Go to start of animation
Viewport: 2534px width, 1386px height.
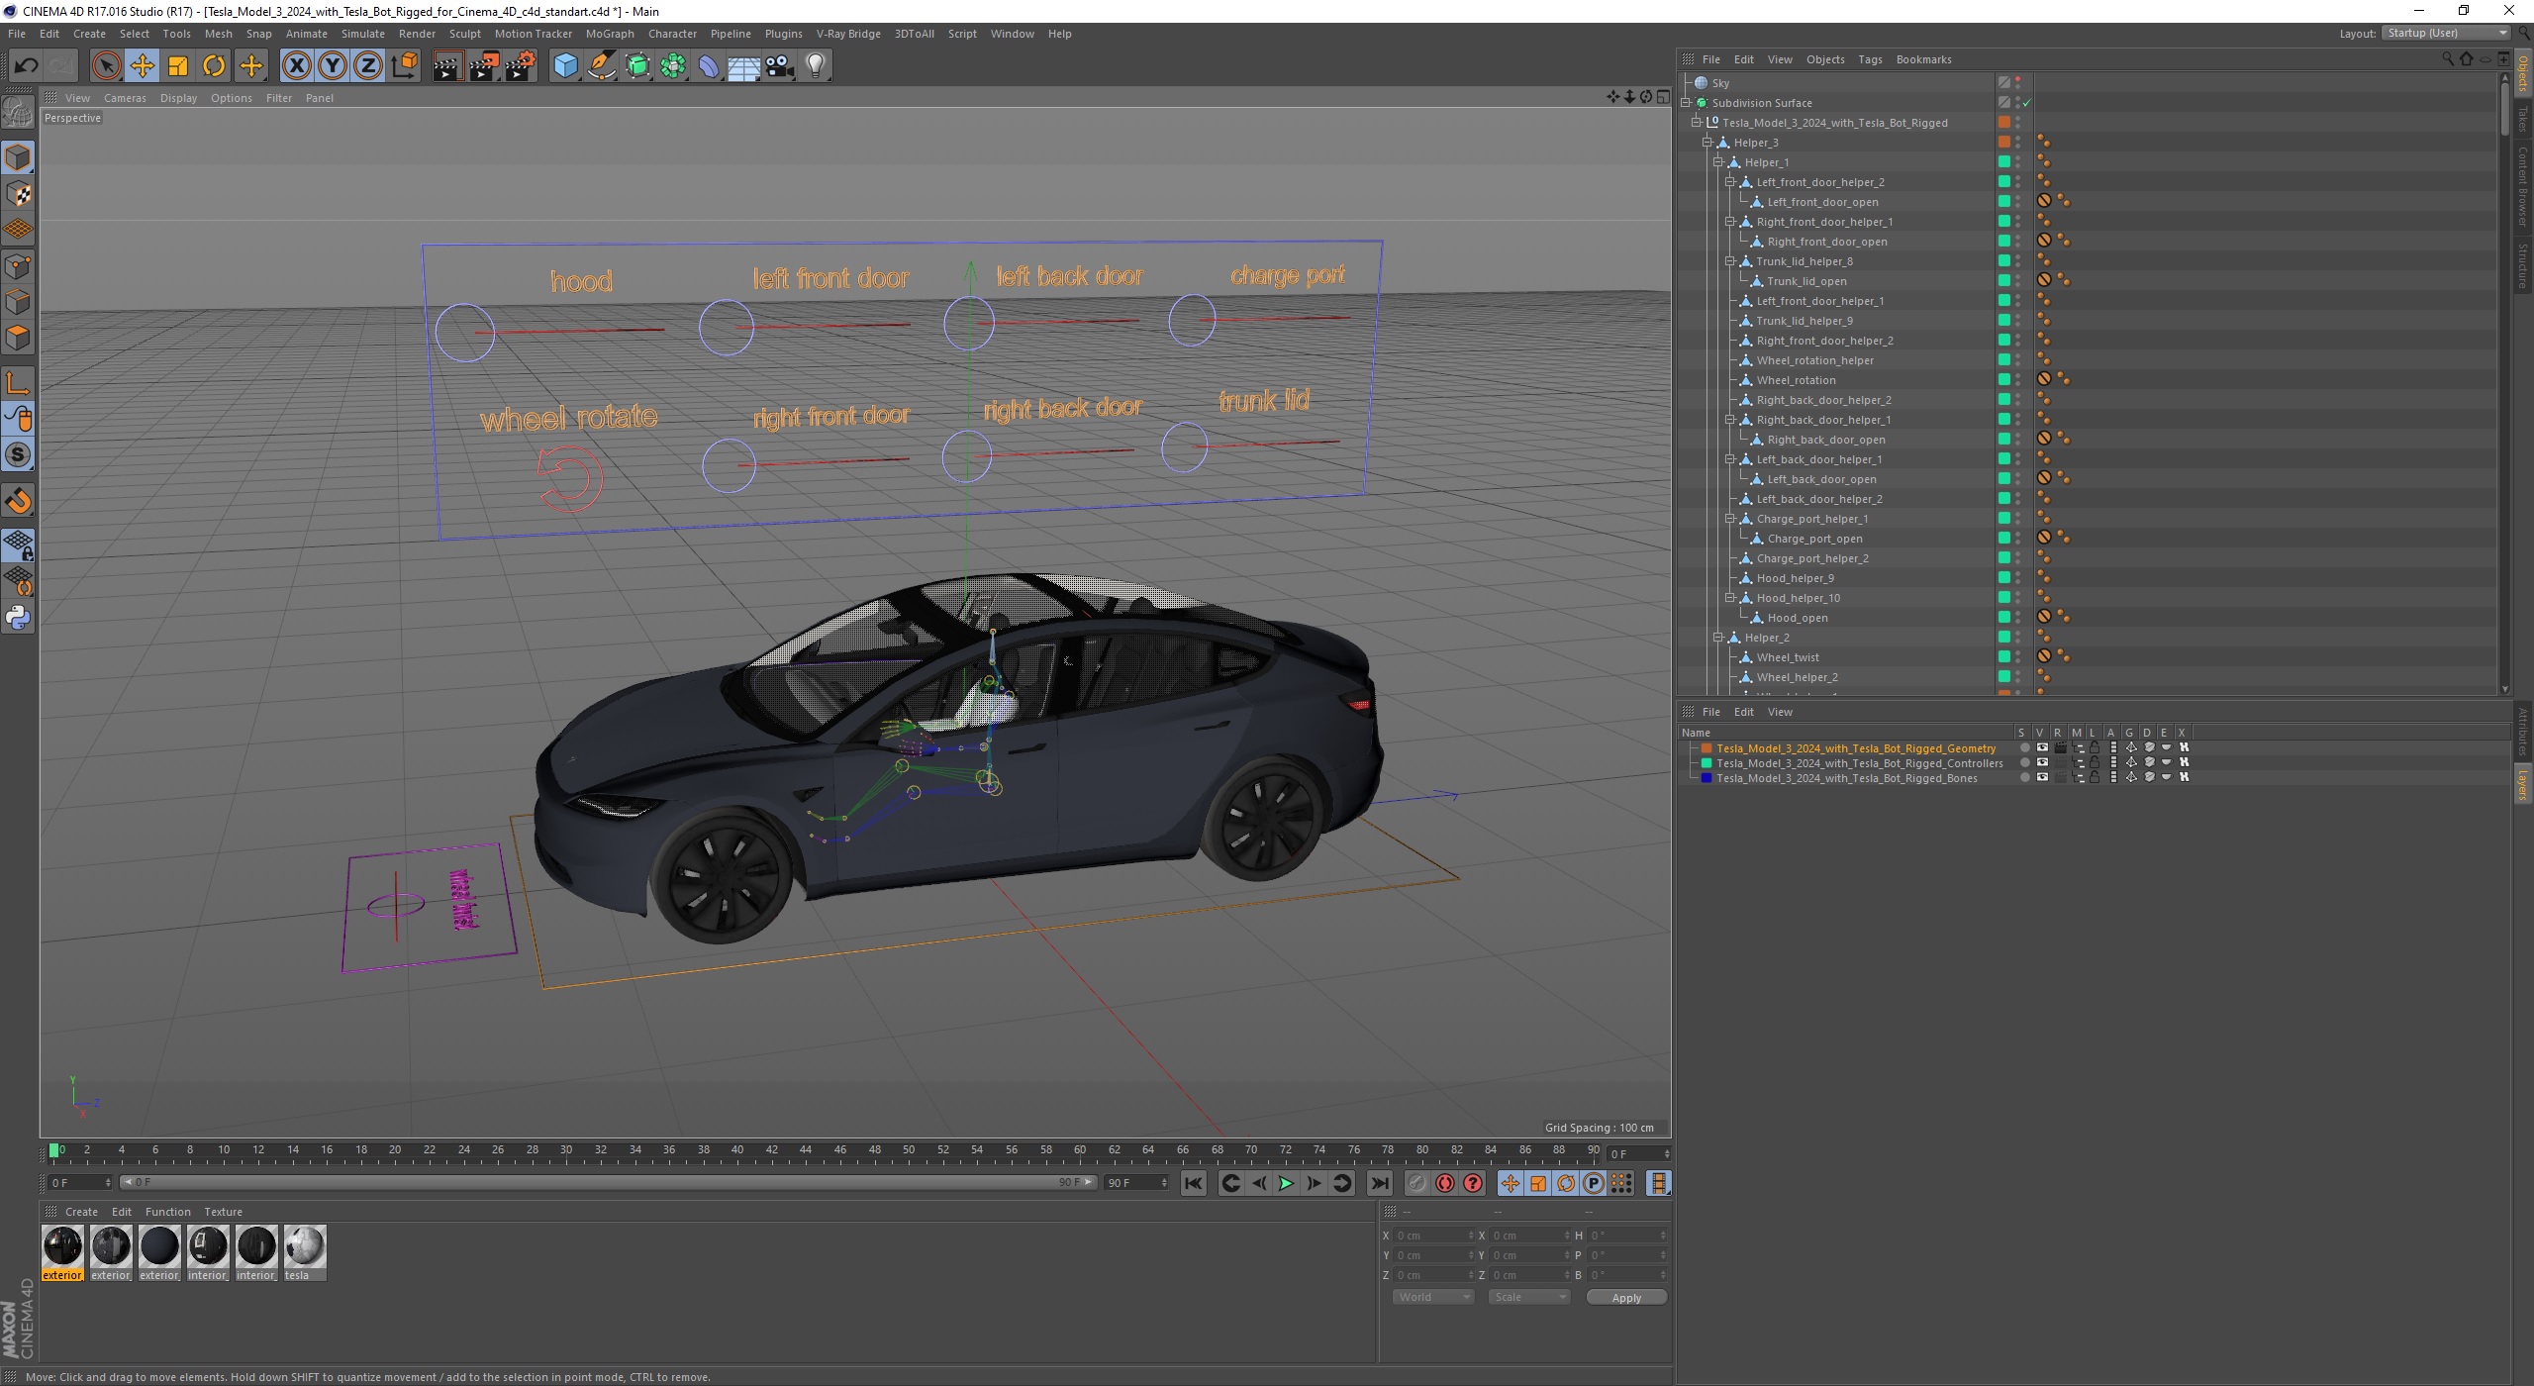tap(1194, 1183)
